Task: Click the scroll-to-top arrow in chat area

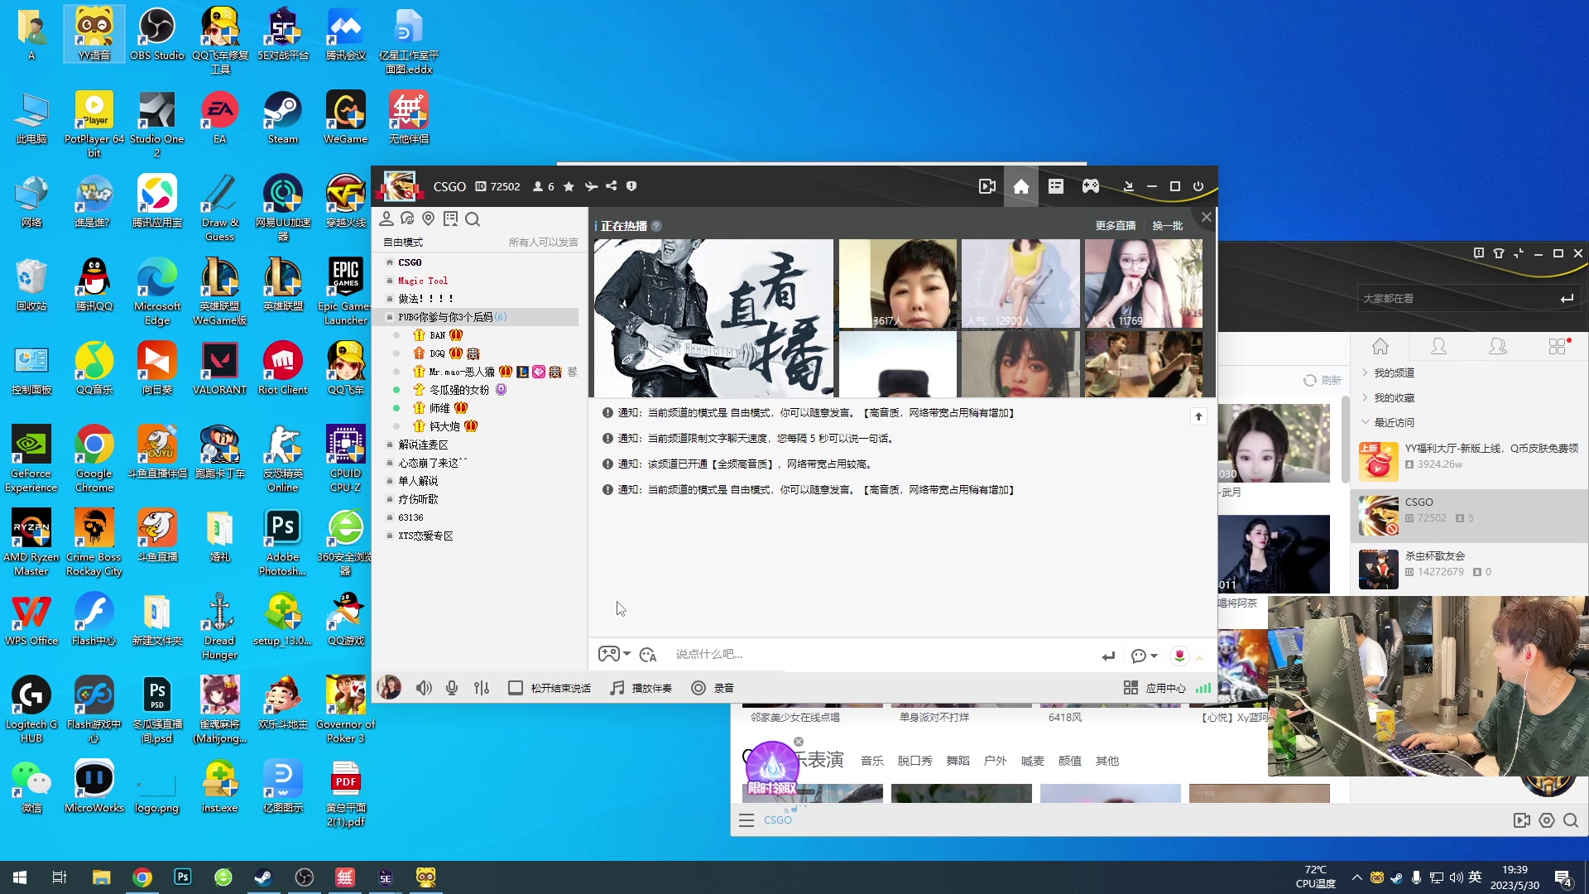Action: [1198, 416]
